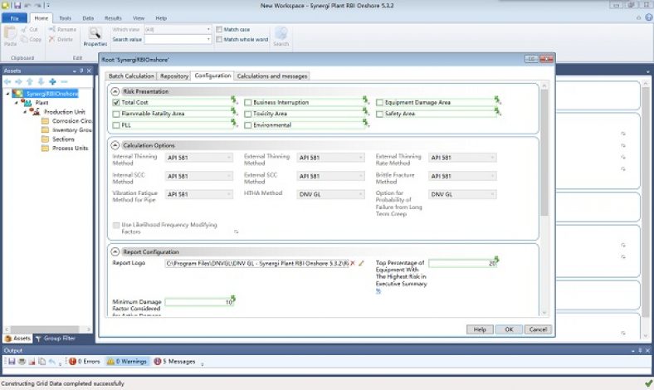Open the Tools ribbon tab
Viewport: 654px width, 390px height.
pos(64,17)
